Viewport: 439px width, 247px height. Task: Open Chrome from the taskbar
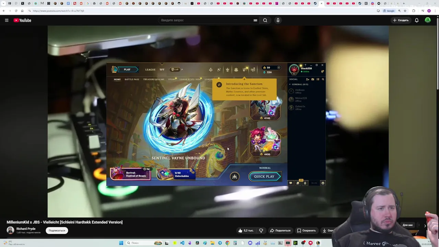tap(227, 243)
